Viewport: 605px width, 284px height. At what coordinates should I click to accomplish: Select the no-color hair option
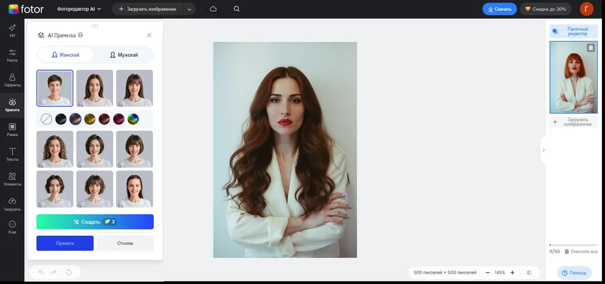pyautogui.click(x=47, y=119)
